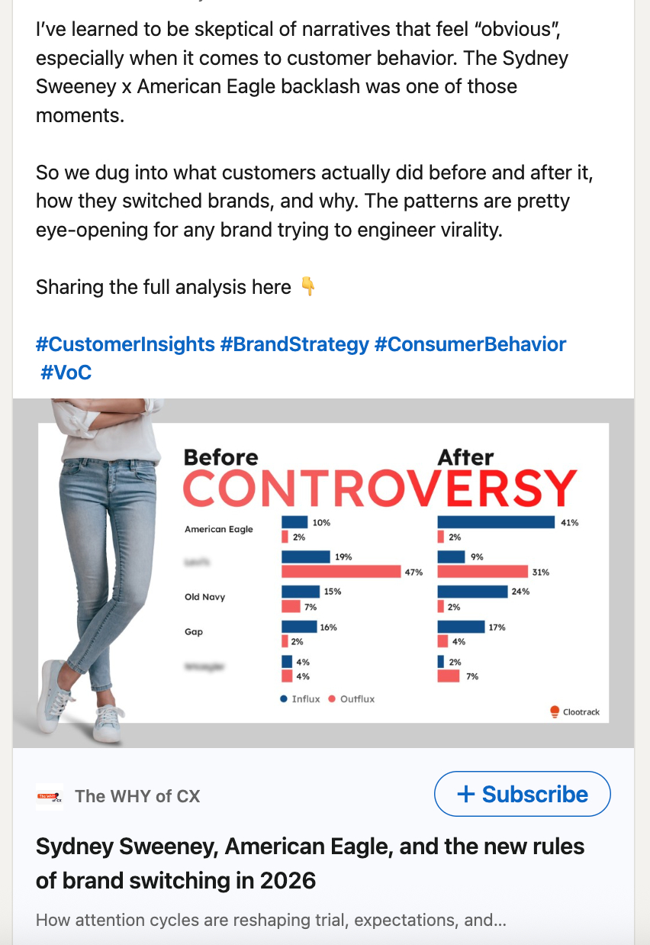Click the 47% red outflux bar
Screen dimensions: 650x945
click(x=341, y=572)
